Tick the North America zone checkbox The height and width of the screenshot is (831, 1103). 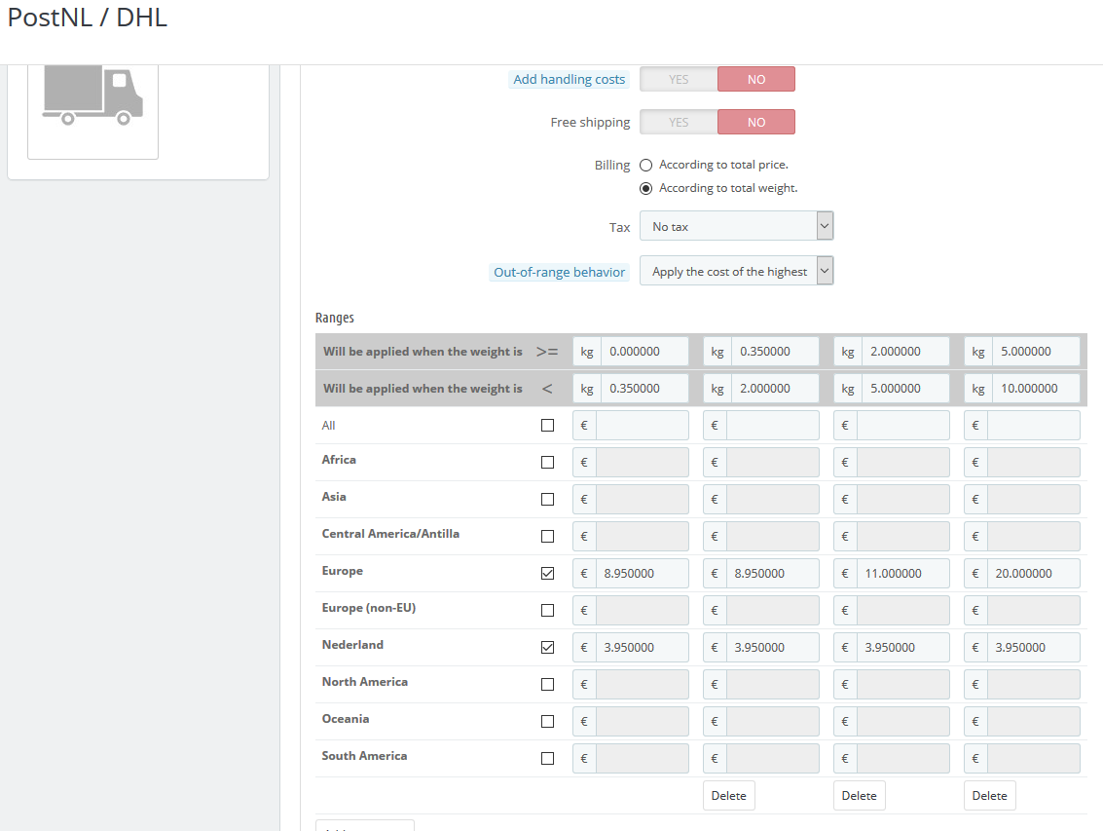pyautogui.click(x=547, y=685)
